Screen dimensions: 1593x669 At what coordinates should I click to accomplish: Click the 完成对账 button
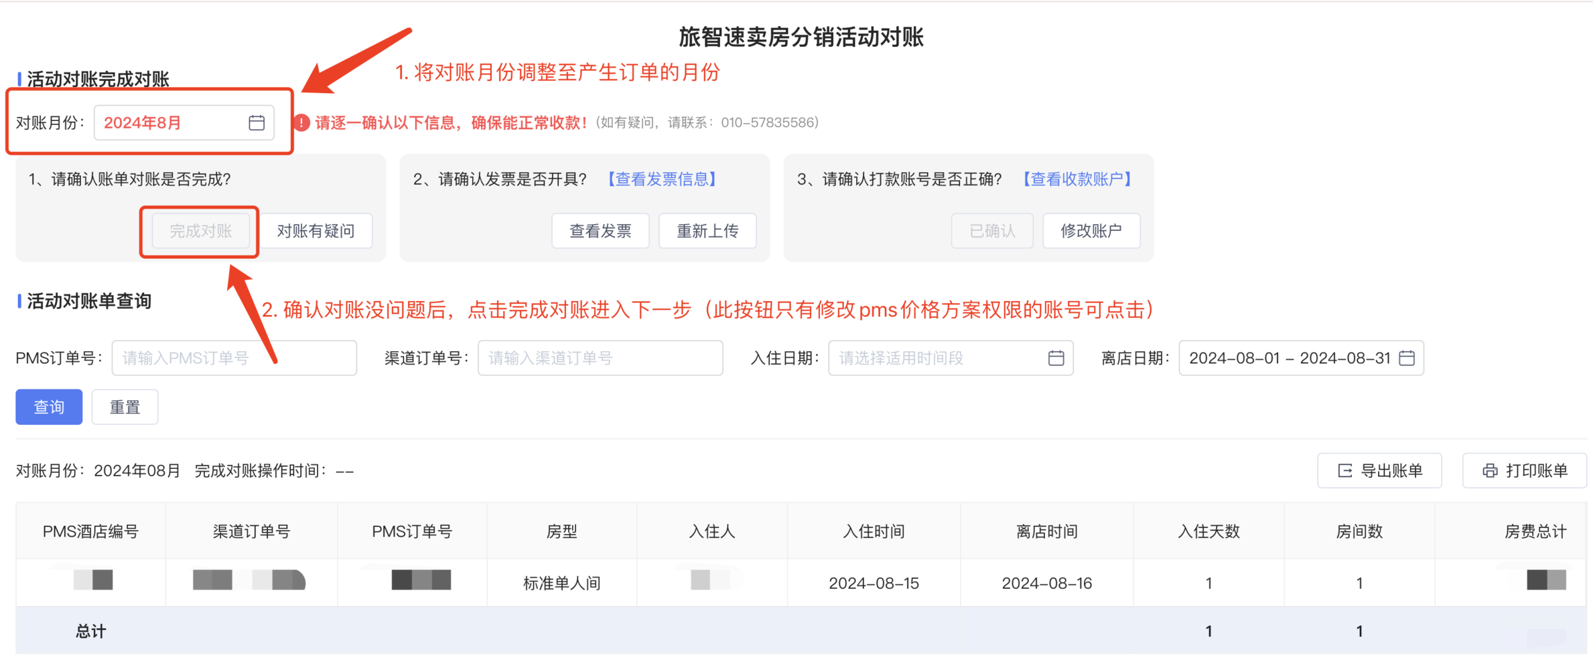[x=200, y=231]
